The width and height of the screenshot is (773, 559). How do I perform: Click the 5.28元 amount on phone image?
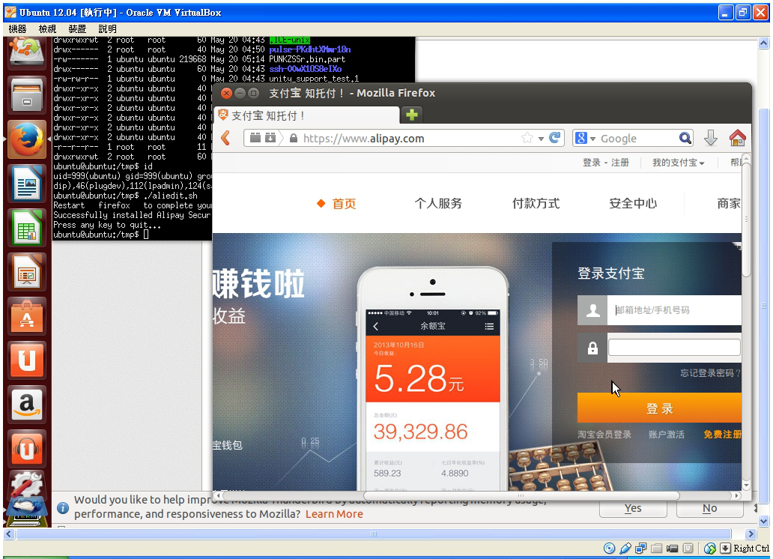419,379
